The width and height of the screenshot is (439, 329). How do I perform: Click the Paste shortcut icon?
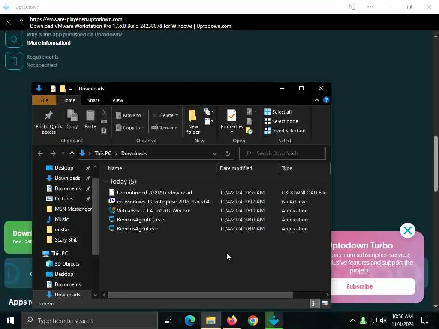coord(104,131)
